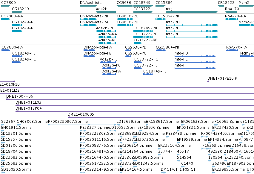Open the CG33722-PB protein feature
The height and width of the screenshot is (174, 254).
point(138,68)
